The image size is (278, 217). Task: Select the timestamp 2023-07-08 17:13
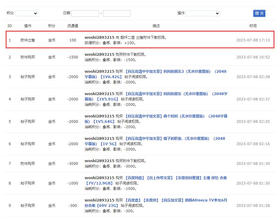click(253, 40)
